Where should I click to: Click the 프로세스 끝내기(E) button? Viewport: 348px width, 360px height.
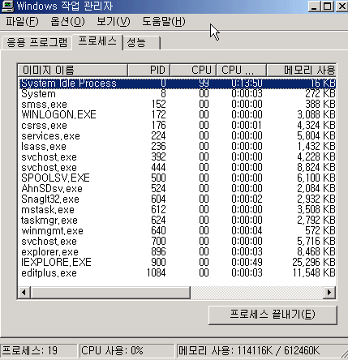(x=273, y=315)
